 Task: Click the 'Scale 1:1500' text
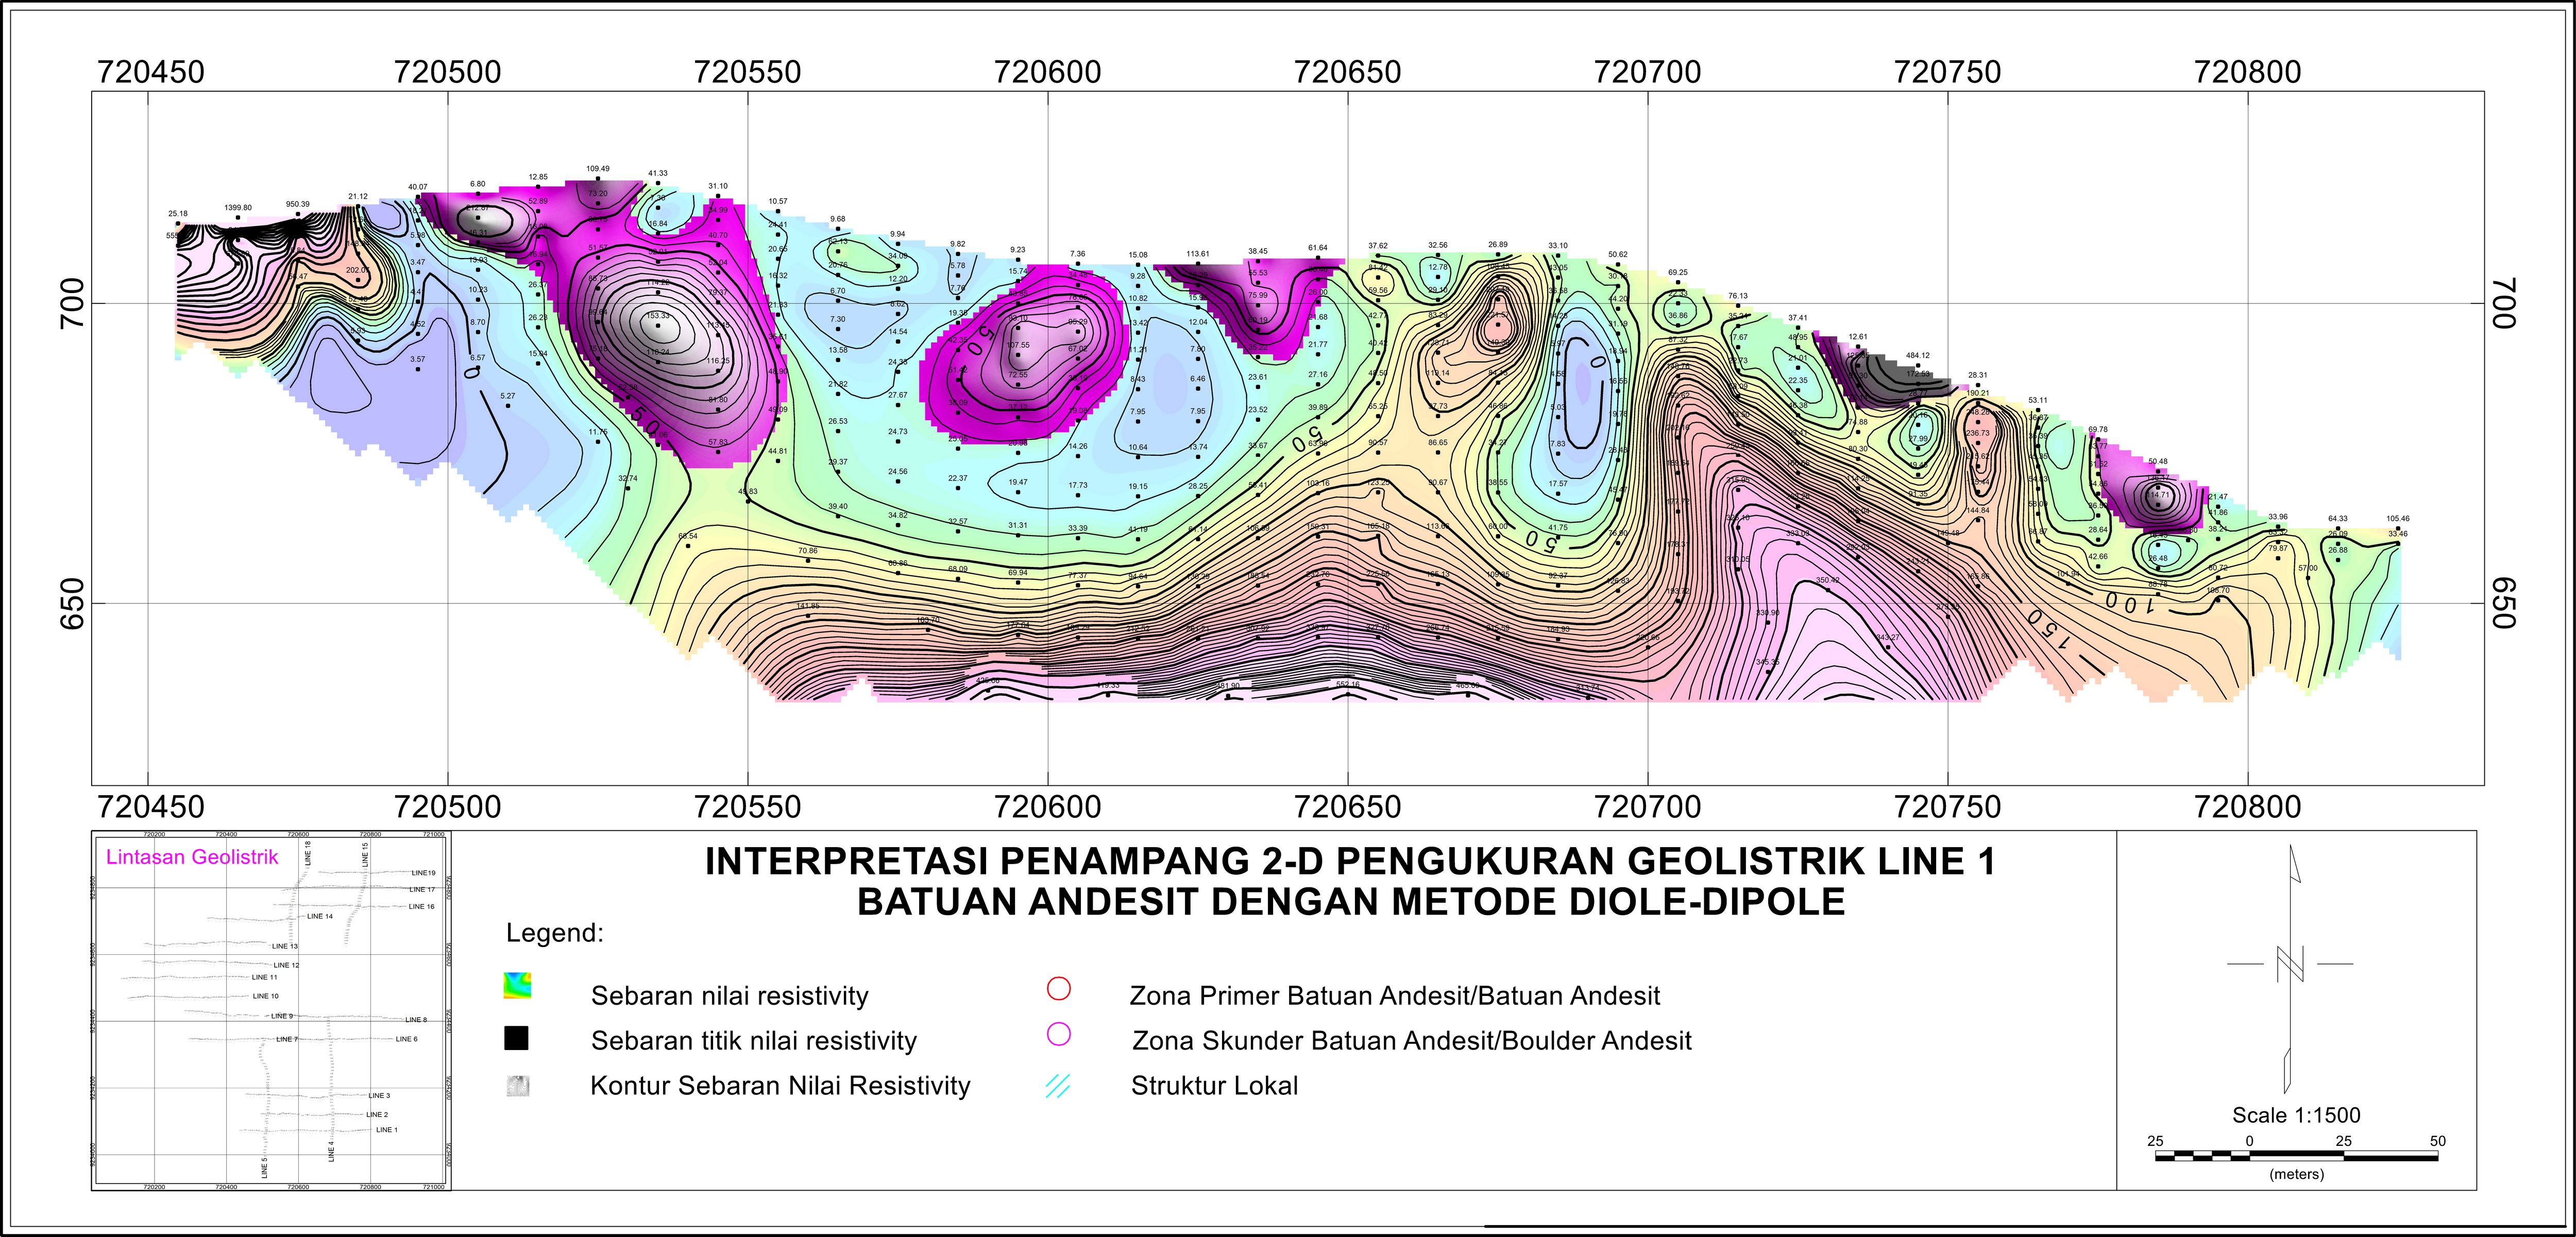[2296, 1115]
